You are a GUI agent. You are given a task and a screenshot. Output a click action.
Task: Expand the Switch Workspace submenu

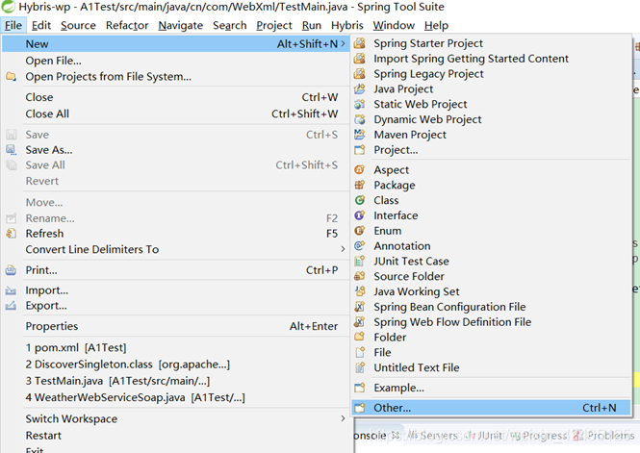[x=343, y=418]
